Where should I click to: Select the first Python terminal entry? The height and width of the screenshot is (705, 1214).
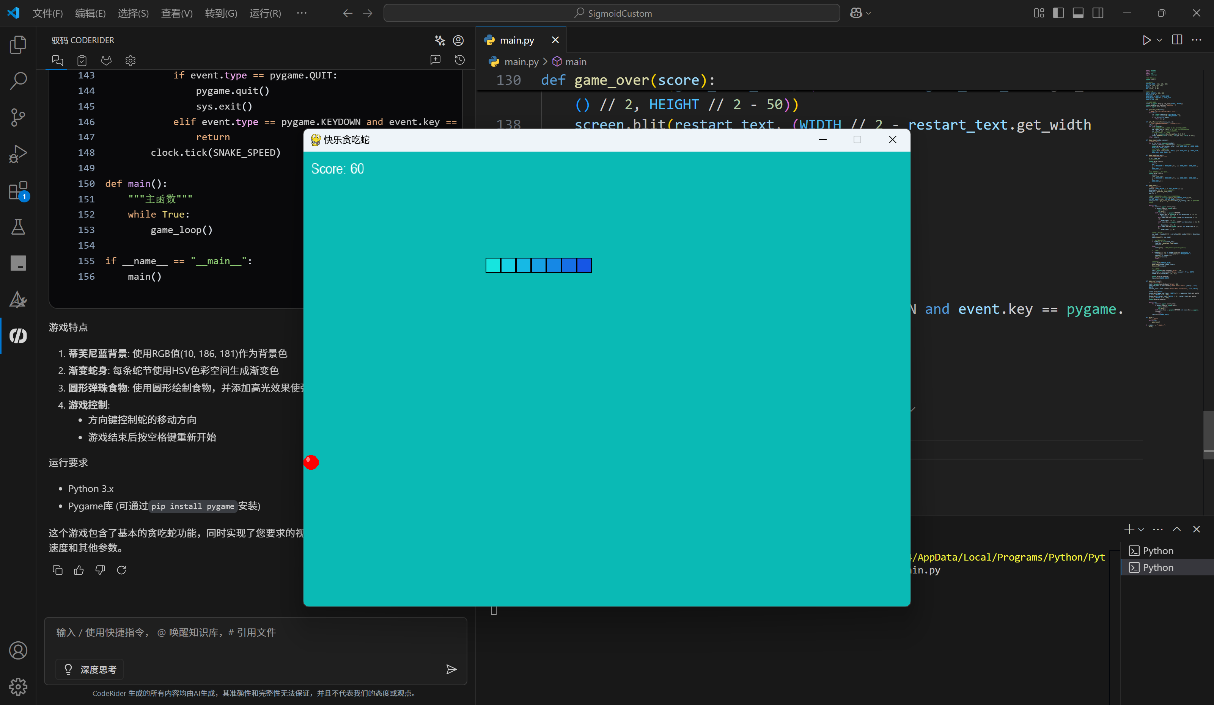(1166, 550)
